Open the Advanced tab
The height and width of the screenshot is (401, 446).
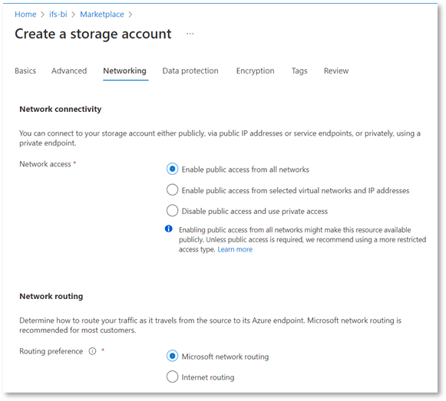pos(69,71)
